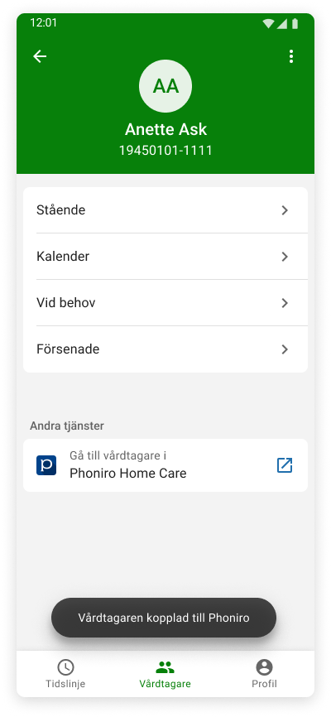Tap the Profil person icon

(x=264, y=667)
